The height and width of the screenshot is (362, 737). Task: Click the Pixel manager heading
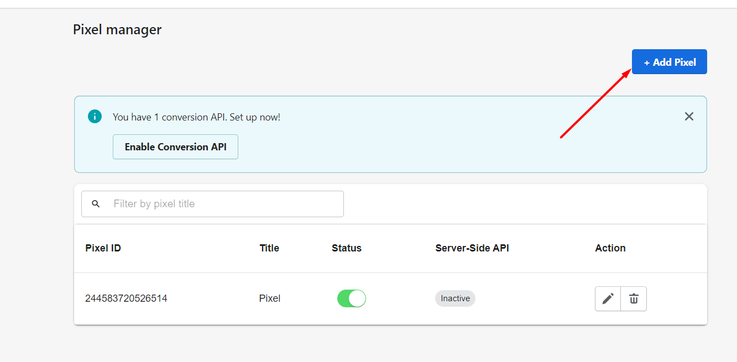click(117, 29)
